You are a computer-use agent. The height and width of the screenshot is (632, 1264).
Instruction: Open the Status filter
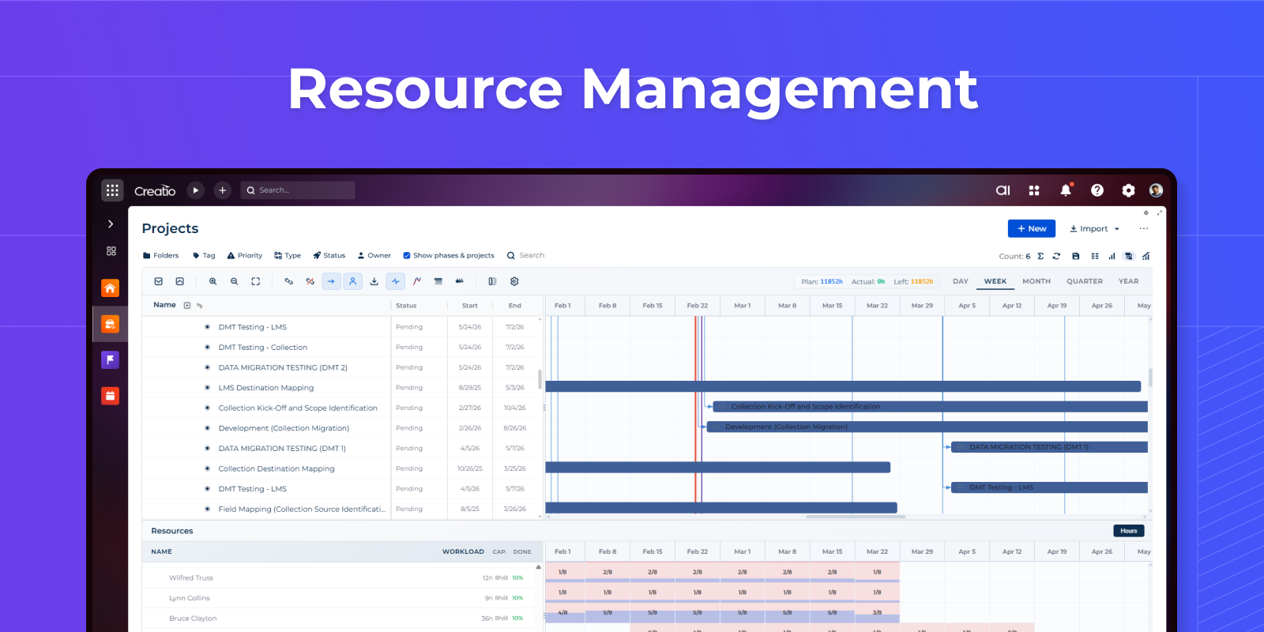[x=329, y=256]
